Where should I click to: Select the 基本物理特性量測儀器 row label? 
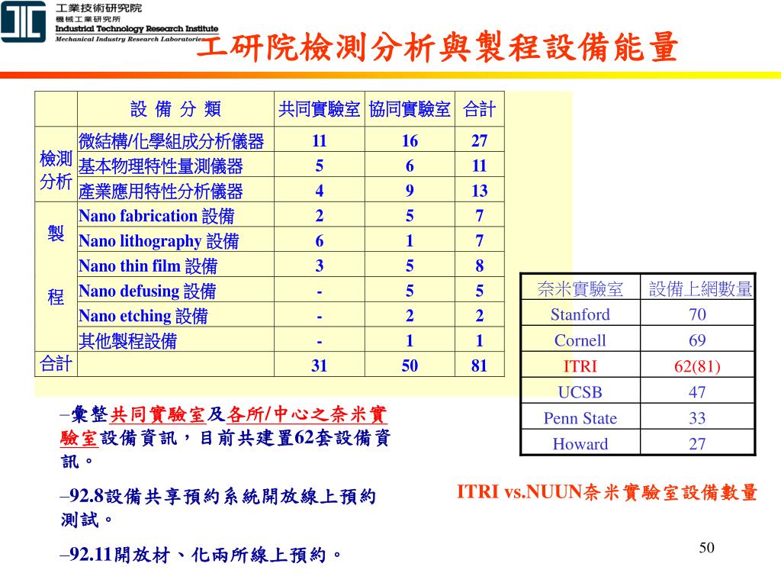(160, 166)
